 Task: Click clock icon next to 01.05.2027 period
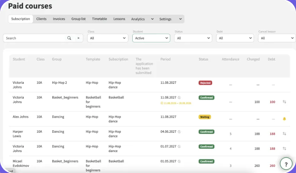click(179, 161)
